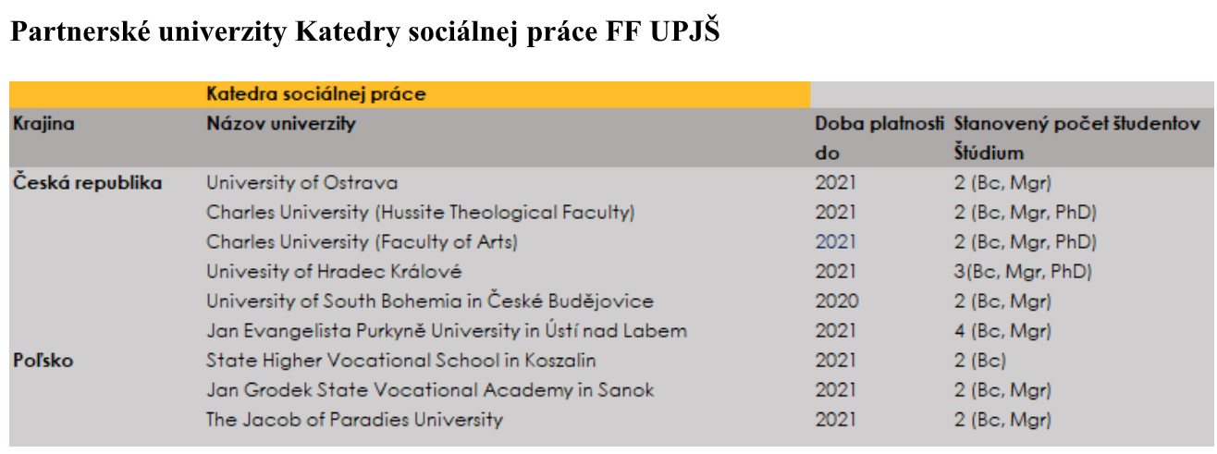Select the Doba platnosti do header

[879, 139]
